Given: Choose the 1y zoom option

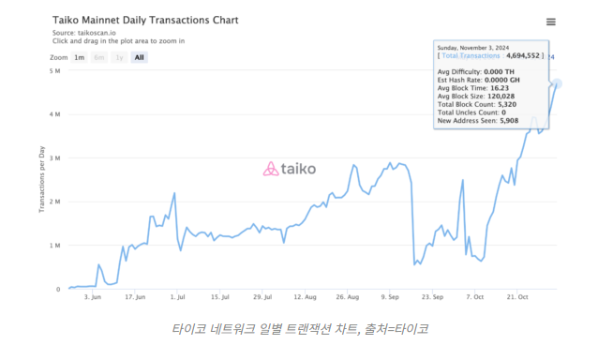Looking at the screenshot, I should pos(119,57).
